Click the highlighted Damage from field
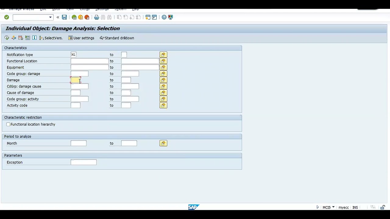390x219 pixels. click(x=76, y=80)
